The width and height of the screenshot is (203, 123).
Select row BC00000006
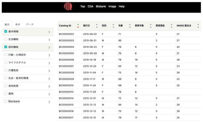click(x=129, y=60)
